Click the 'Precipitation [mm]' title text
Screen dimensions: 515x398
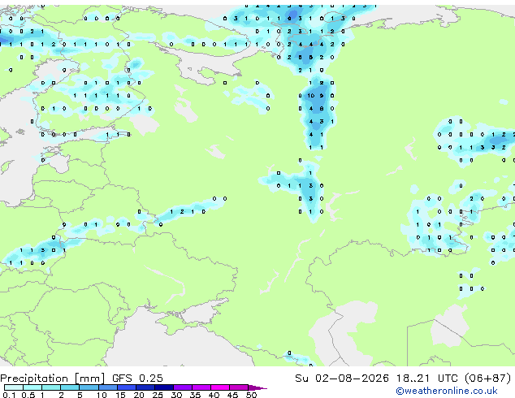pos(53,379)
